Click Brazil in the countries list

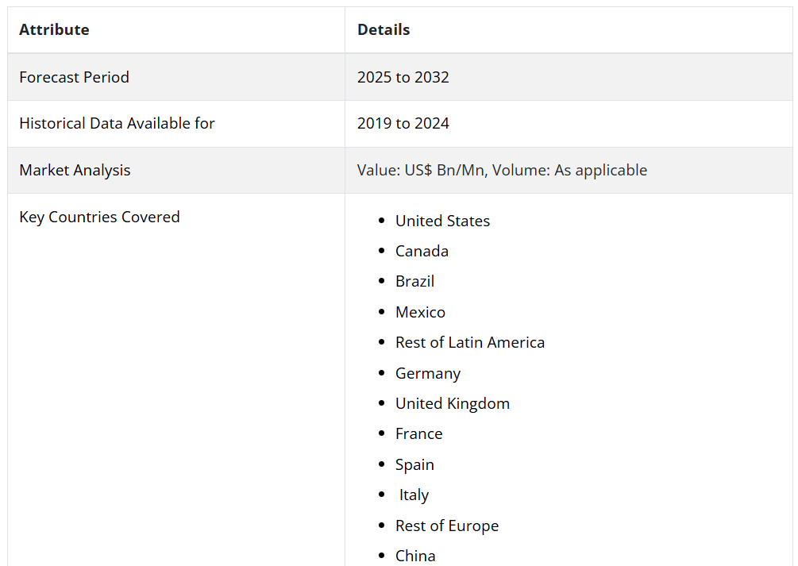(x=414, y=282)
